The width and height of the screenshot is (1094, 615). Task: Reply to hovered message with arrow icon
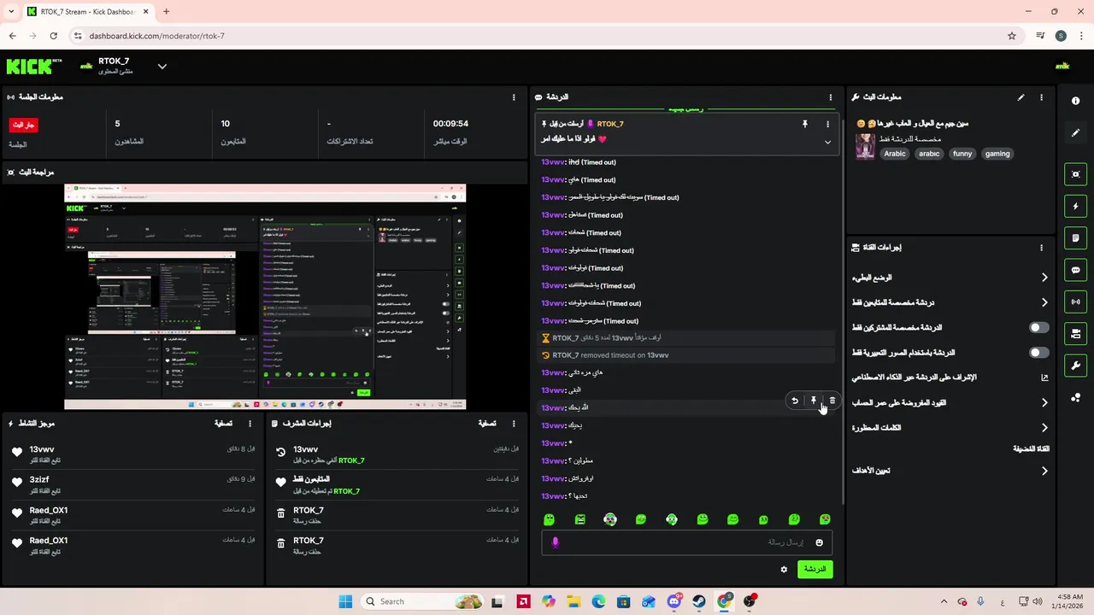coord(795,401)
